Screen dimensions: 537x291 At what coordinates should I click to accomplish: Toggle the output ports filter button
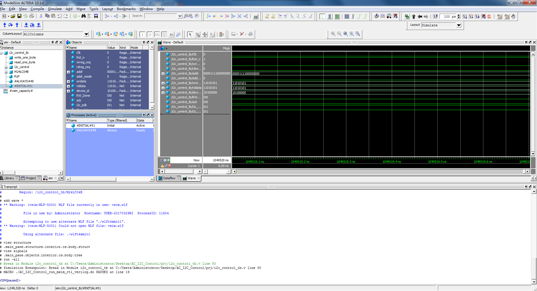coord(150,34)
